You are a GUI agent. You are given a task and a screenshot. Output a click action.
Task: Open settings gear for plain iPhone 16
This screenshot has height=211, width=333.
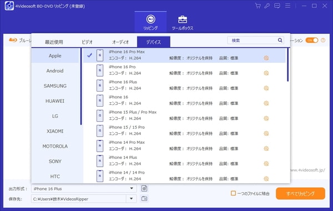pos(266,103)
